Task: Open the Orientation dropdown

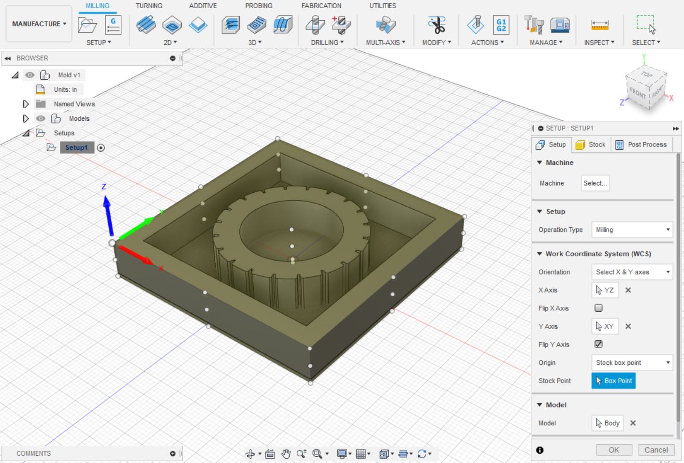Action: coord(632,272)
